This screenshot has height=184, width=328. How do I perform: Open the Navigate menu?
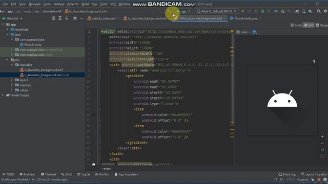pos(34,4)
